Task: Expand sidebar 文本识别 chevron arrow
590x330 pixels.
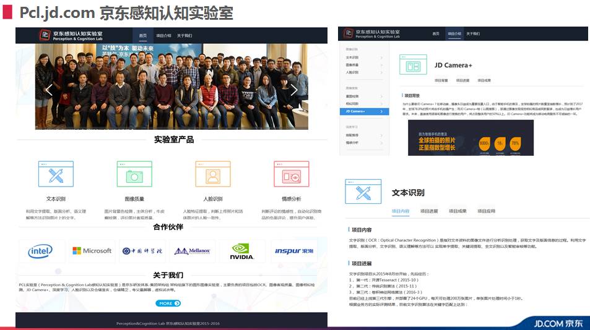Action: [381, 57]
